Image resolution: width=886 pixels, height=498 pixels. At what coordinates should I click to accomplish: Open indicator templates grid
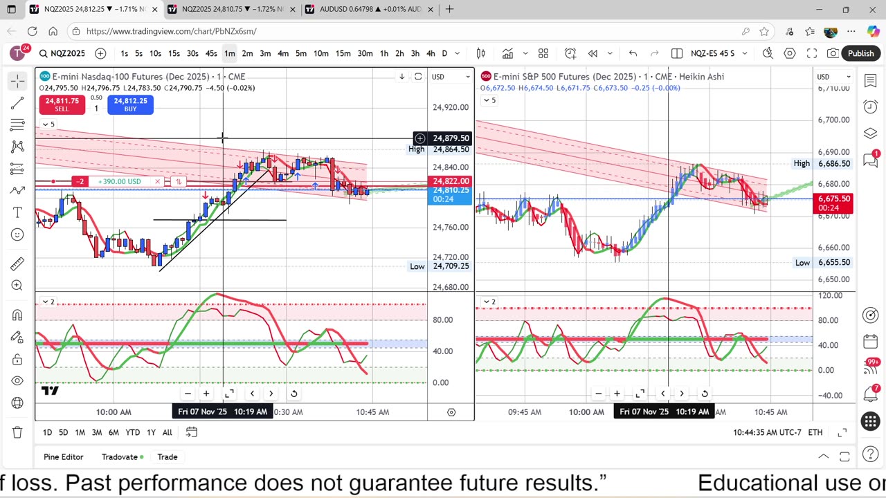coord(543,53)
